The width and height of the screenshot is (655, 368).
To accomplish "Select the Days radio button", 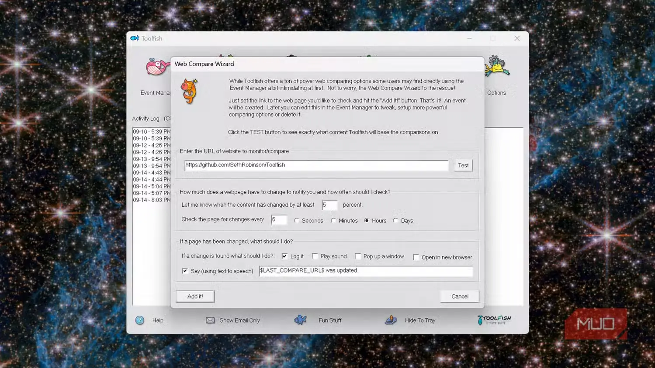I will pyautogui.click(x=395, y=221).
